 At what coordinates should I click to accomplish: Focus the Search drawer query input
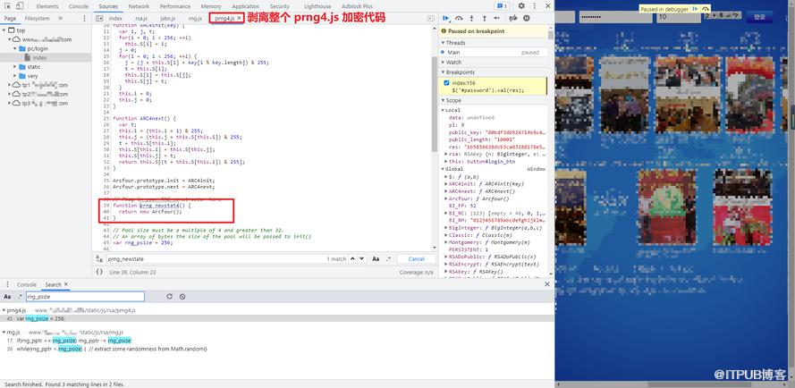[85, 297]
